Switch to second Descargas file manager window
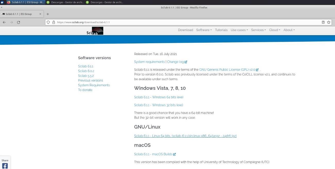335x169 pixels. point(105,2)
